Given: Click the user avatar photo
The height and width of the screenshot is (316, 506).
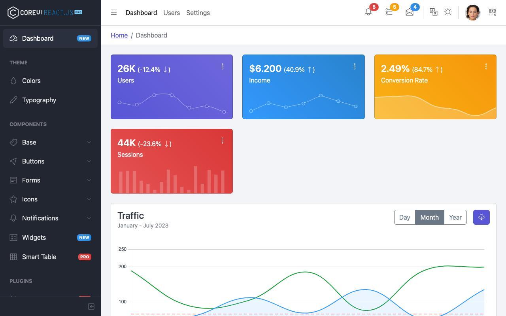Looking at the screenshot, I should click(473, 13).
